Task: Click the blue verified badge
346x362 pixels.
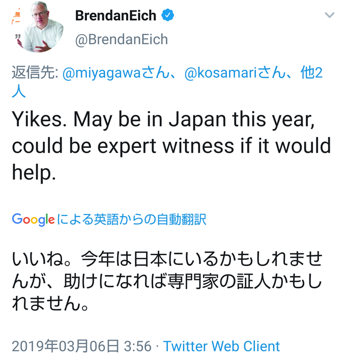Action: coord(168,15)
